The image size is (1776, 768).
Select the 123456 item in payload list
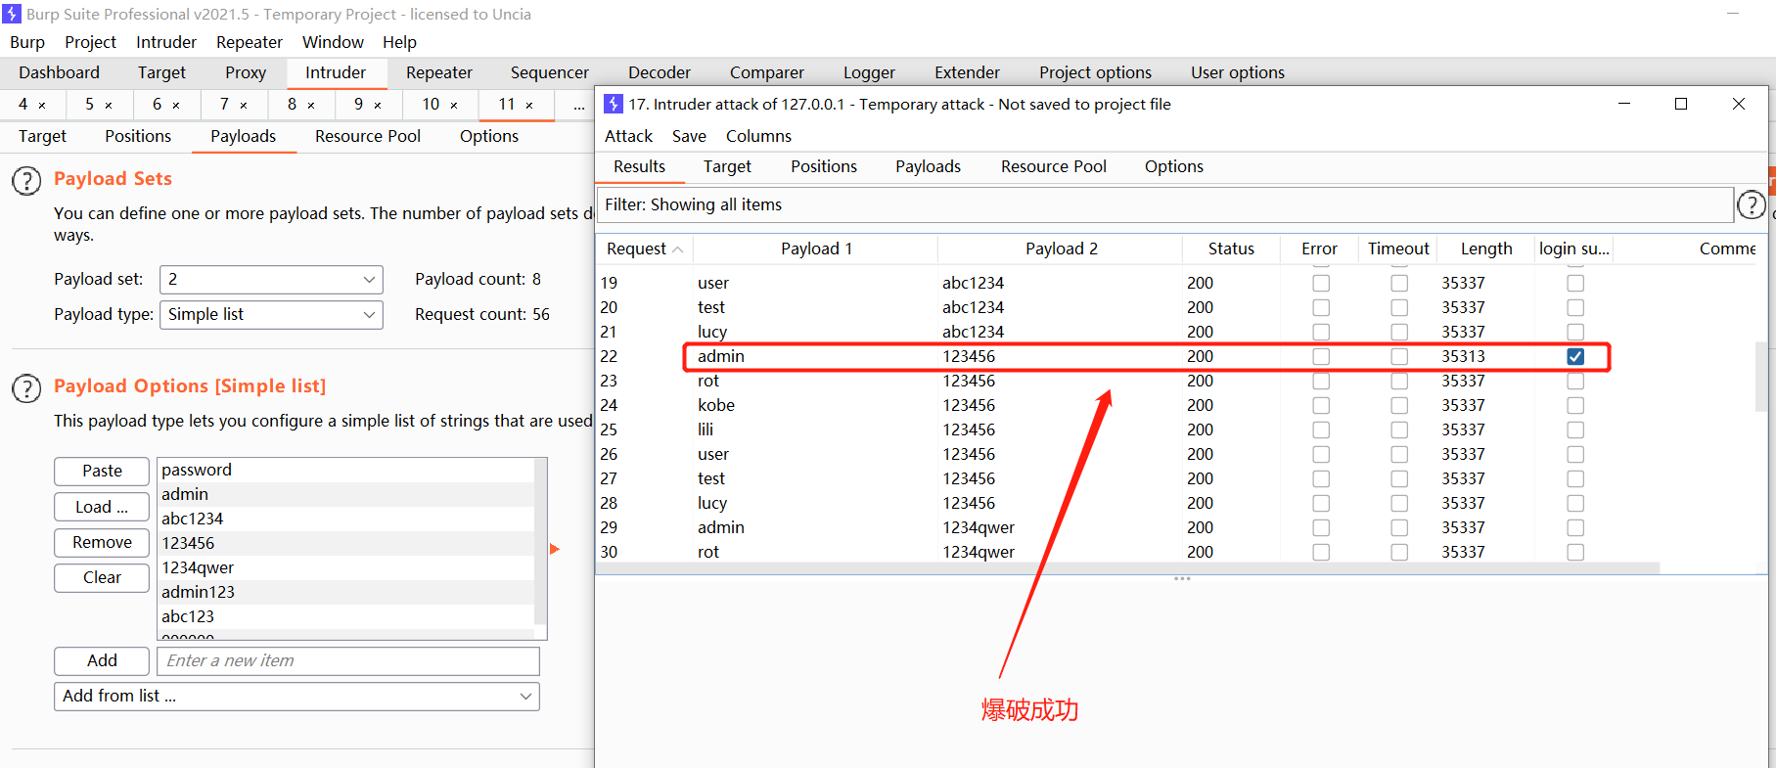click(x=346, y=543)
